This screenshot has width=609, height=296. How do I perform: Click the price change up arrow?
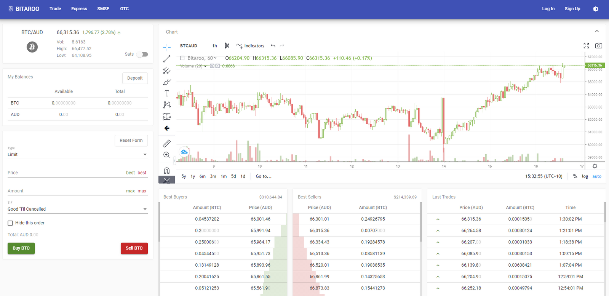tap(119, 33)
